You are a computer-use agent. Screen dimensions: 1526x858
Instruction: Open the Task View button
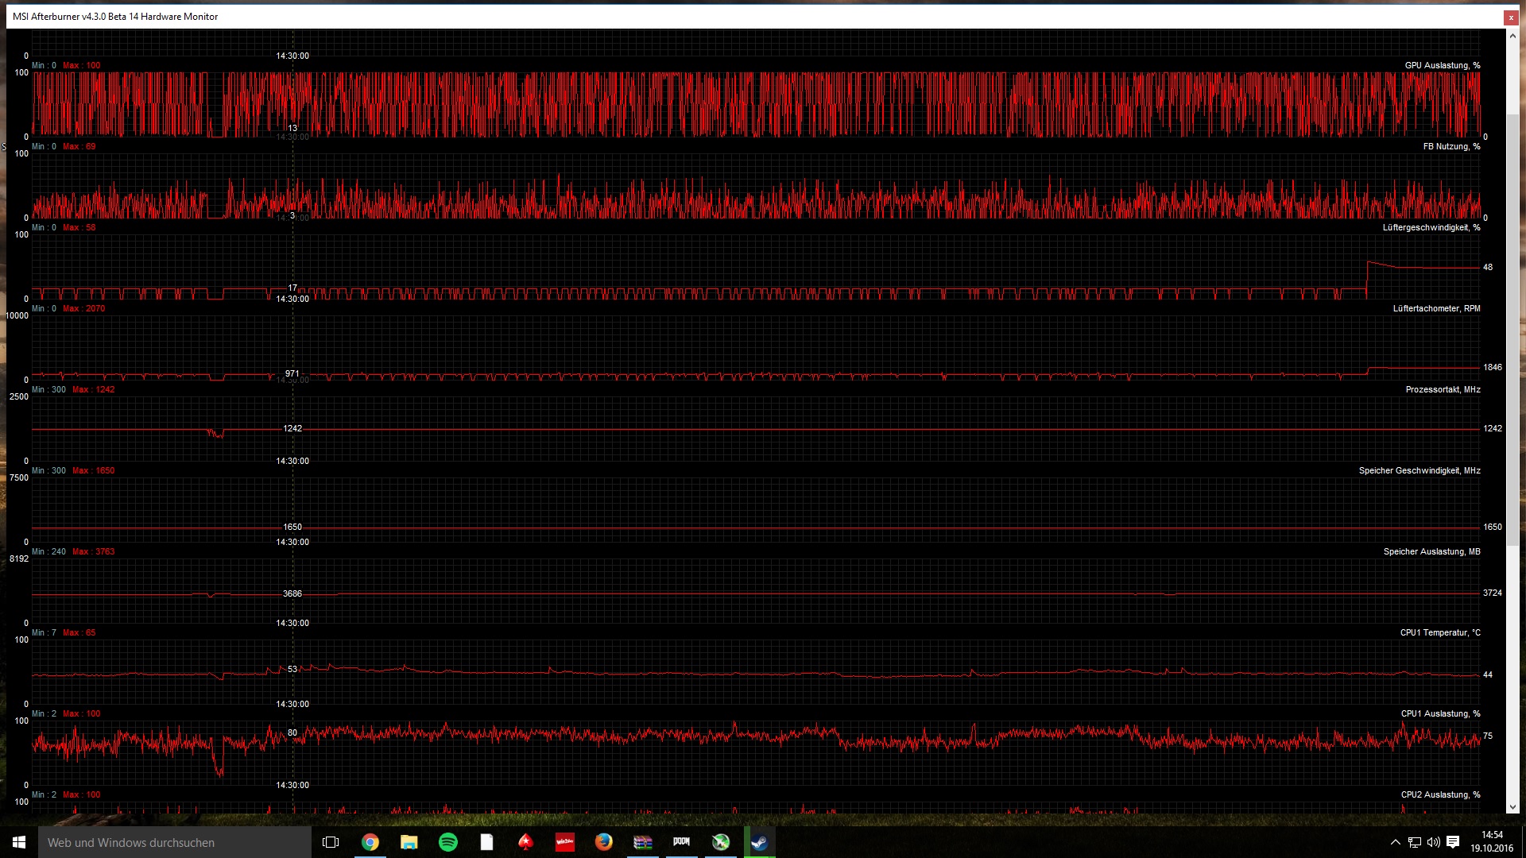click(331, 842)
